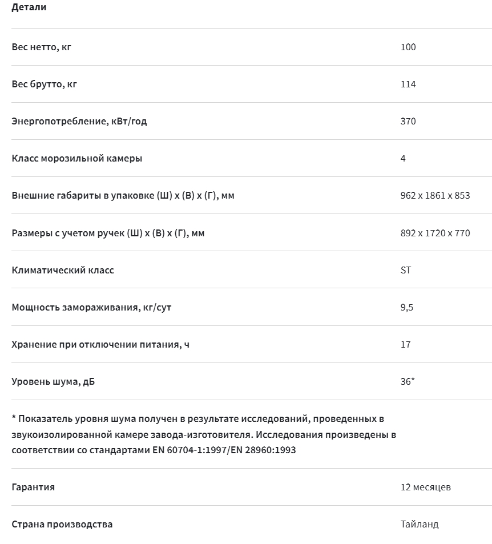
Task: Click the Внешние габариты в упаковке label
Action: (123, 195)
